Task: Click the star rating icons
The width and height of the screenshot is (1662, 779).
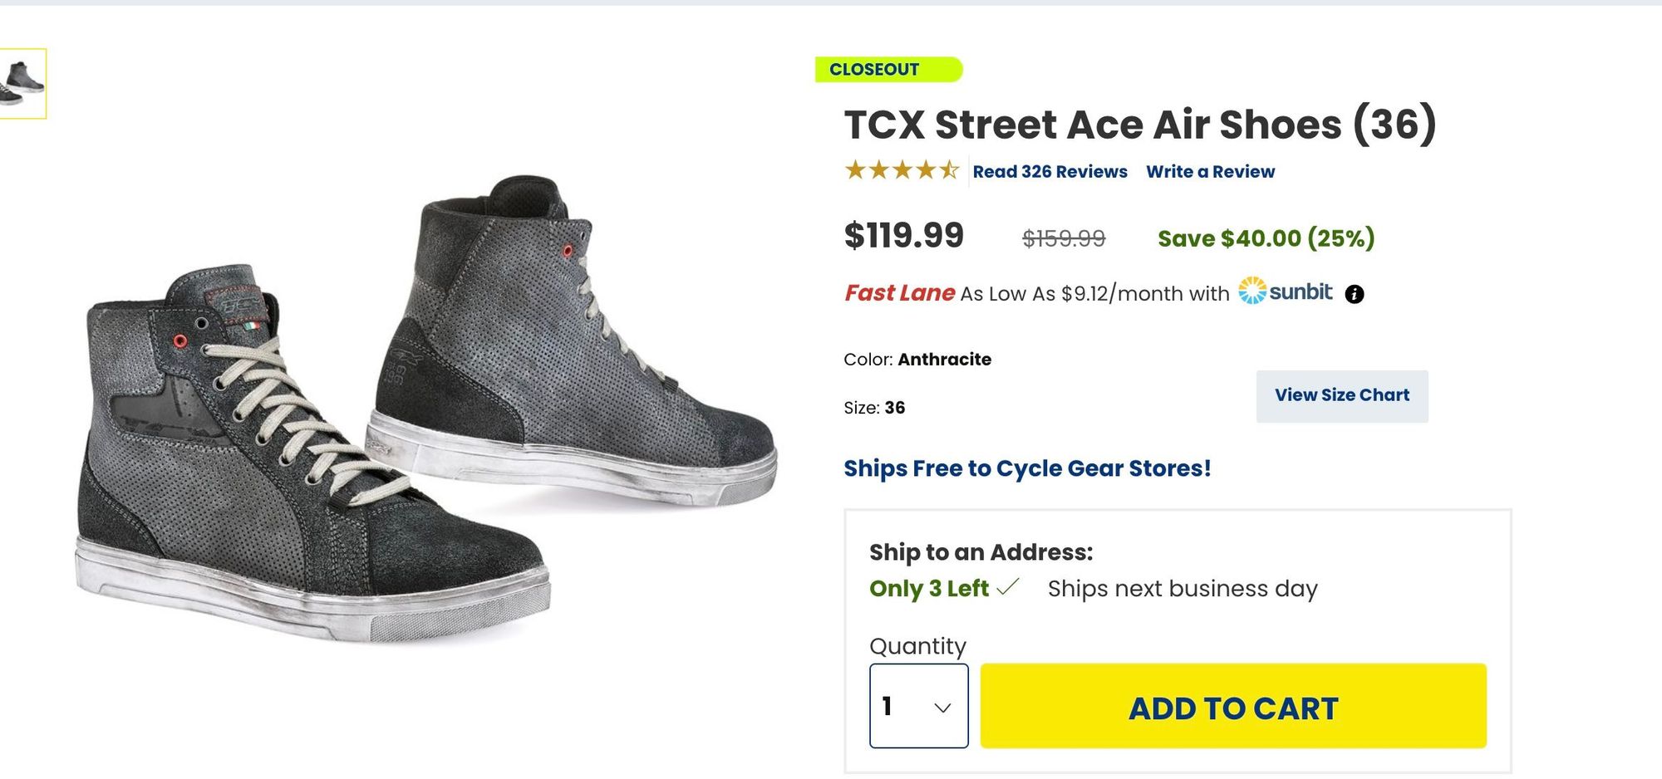Action: [x=902, y=171]
